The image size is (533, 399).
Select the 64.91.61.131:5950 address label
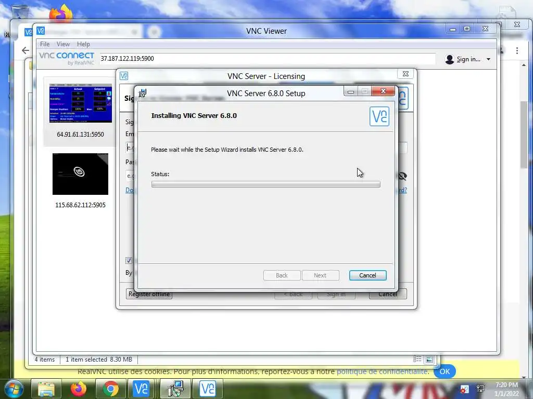tap(80, 135)
